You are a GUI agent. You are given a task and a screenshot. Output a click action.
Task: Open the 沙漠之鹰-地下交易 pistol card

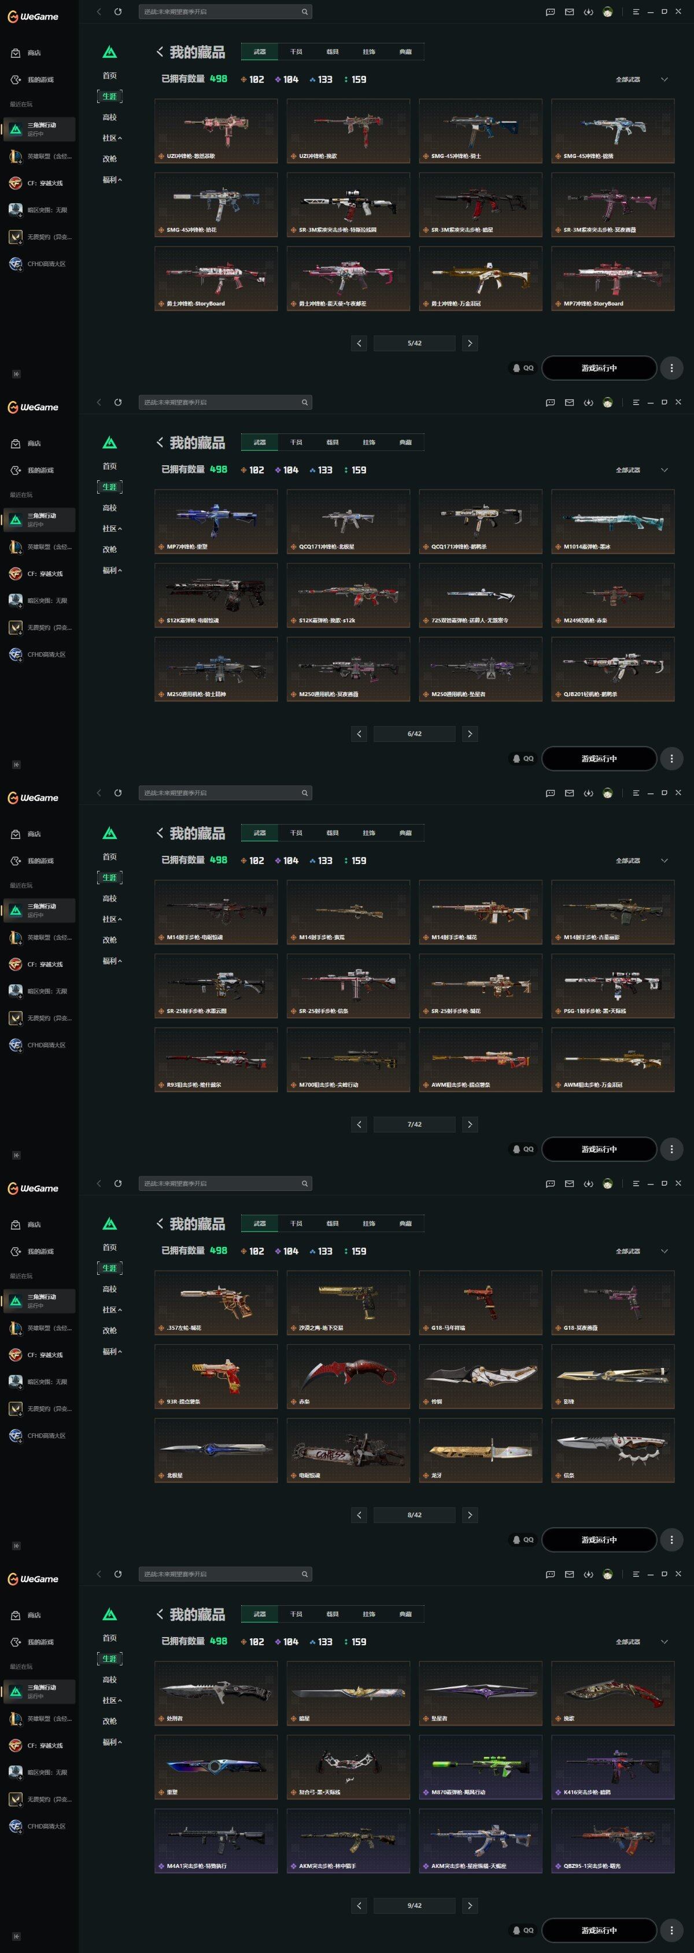[x=348, y=1303]
